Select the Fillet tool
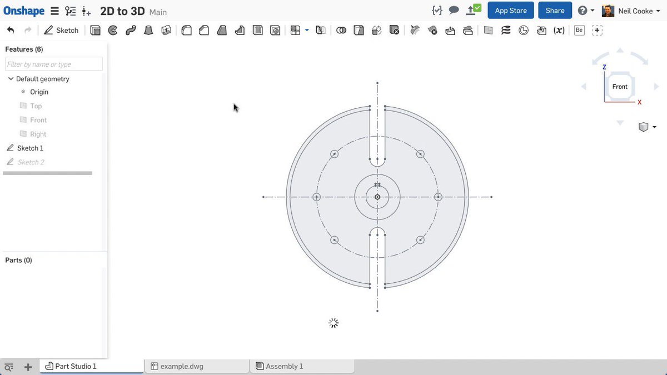Screen dimensions: 667x375 click(x=187, y=31)
